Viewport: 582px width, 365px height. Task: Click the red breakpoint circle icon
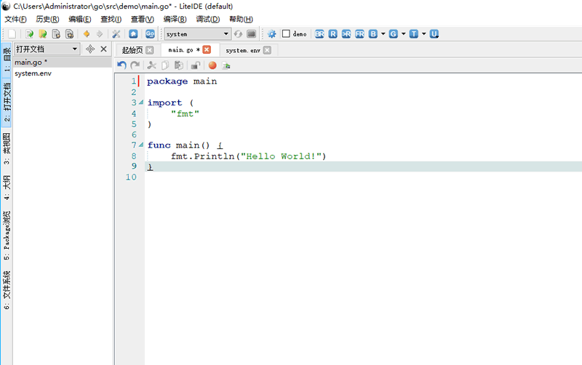click(212, 65)
